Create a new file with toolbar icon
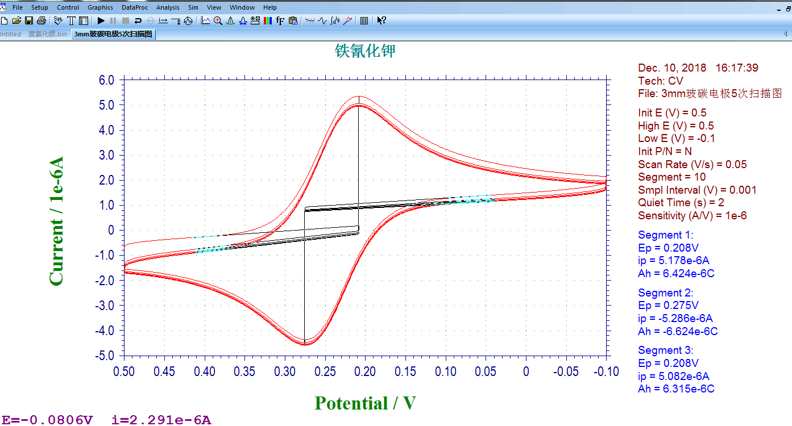 point(5,20)
